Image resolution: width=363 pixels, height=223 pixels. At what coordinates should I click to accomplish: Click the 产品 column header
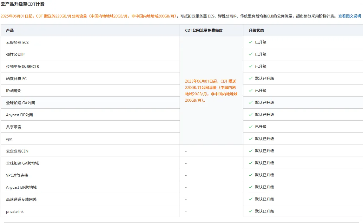[90, 30]
